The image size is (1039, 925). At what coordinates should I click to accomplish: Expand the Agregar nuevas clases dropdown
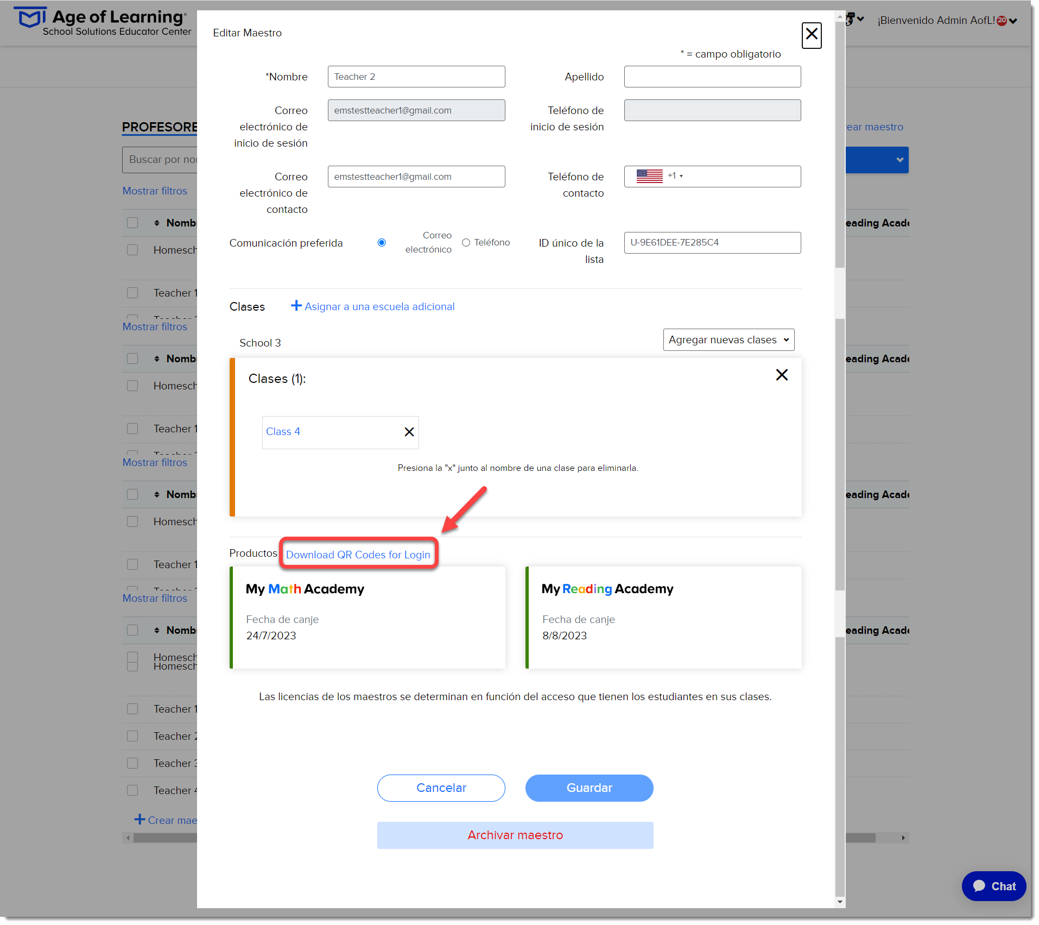coord(728,339)
